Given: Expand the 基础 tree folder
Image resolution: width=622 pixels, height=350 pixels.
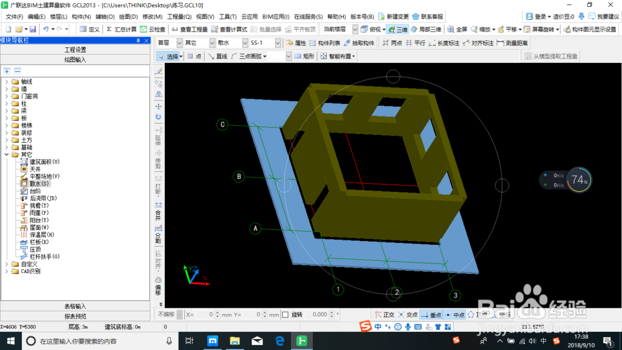Looking at the screenshot, I should [x=6, y=148].
